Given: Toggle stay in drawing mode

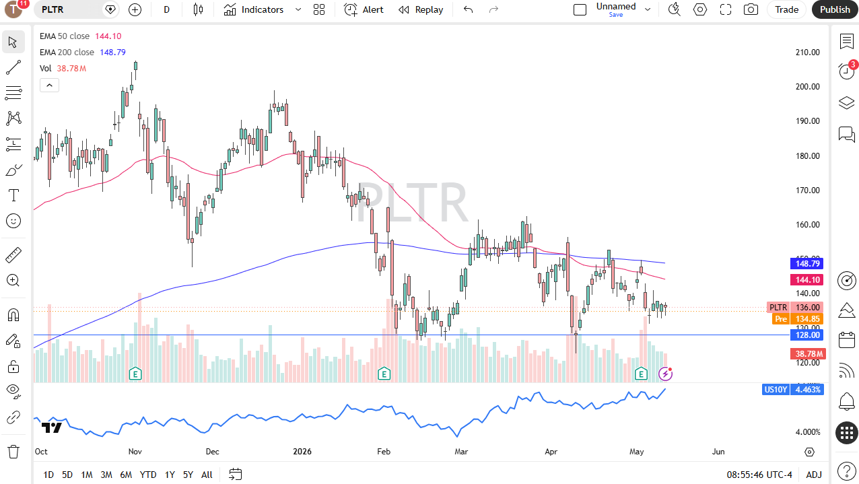Looking at the screenshot, I should tap(13, 341).
